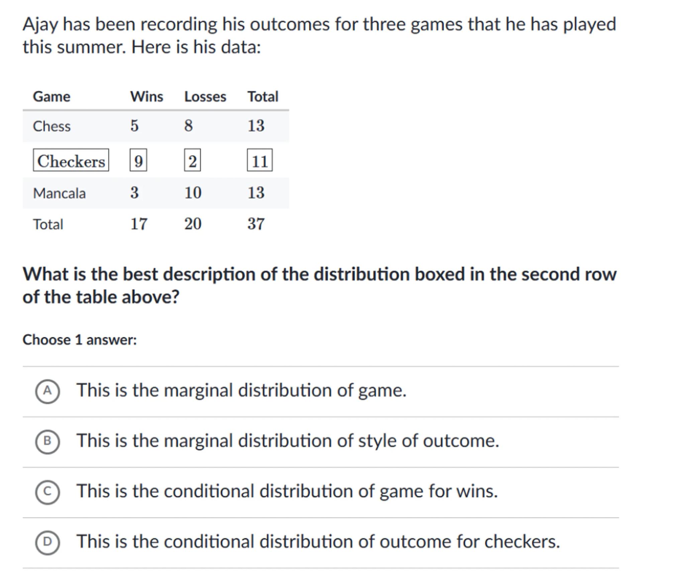This screenshot has height=585, width=685.
Task: Click the boxed Checkers cell
Action: [x=71, y=161]
